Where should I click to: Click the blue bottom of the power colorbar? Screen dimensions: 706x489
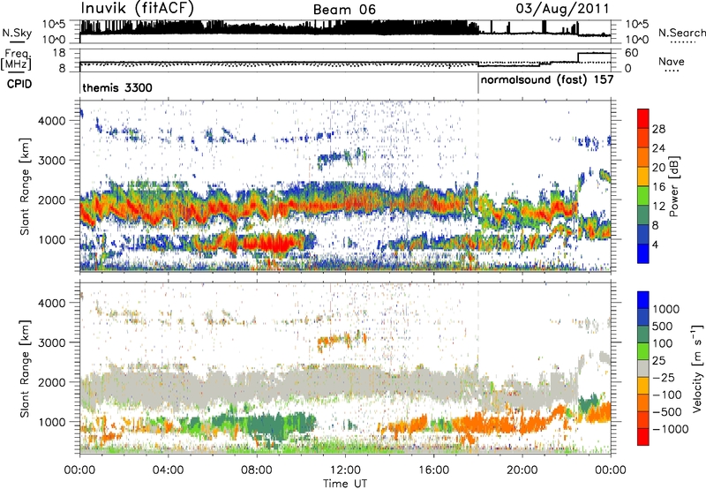(643, 254)
